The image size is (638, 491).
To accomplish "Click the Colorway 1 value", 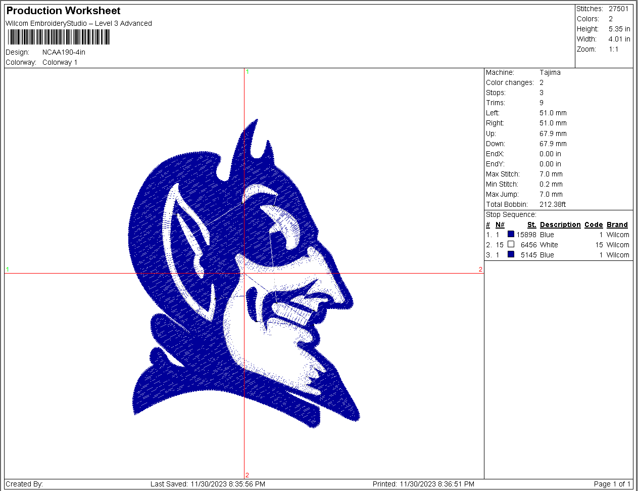I will tap(60, 62).
